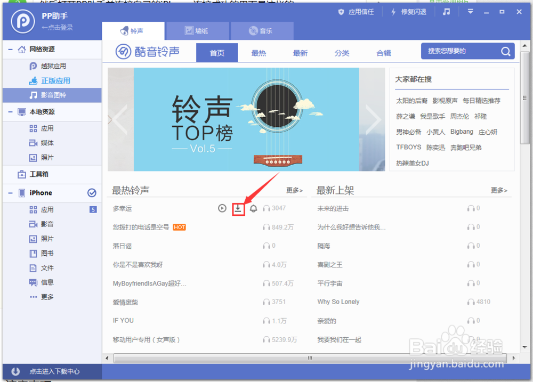533x382 pixels.
Task: Download the 多幸运 ringtone
Action: point(238,209)
